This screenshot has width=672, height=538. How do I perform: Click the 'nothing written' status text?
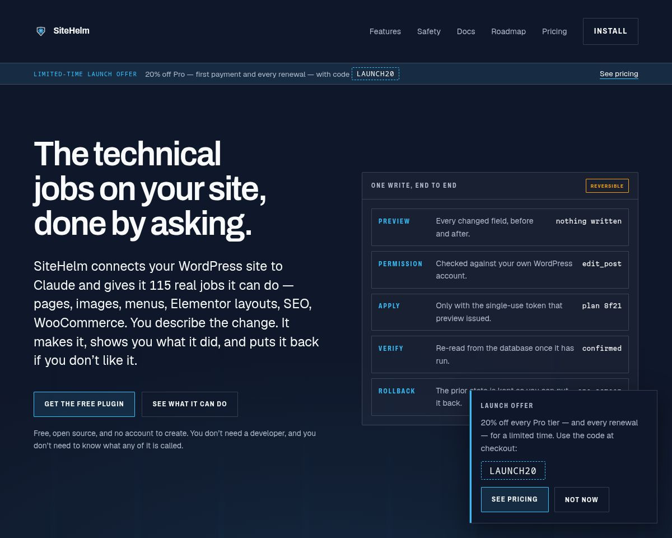point(589,221)
